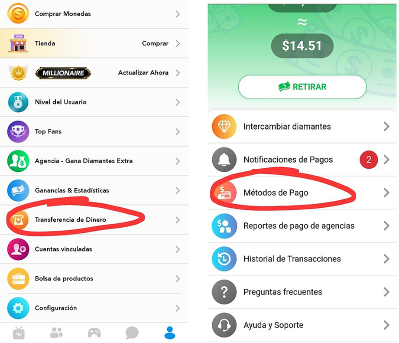Open the Preguntas frecuentes question mark icon

click(224, 292)
